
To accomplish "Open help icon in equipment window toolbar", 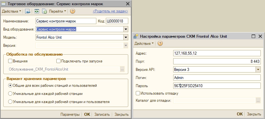I will (73, 11).
